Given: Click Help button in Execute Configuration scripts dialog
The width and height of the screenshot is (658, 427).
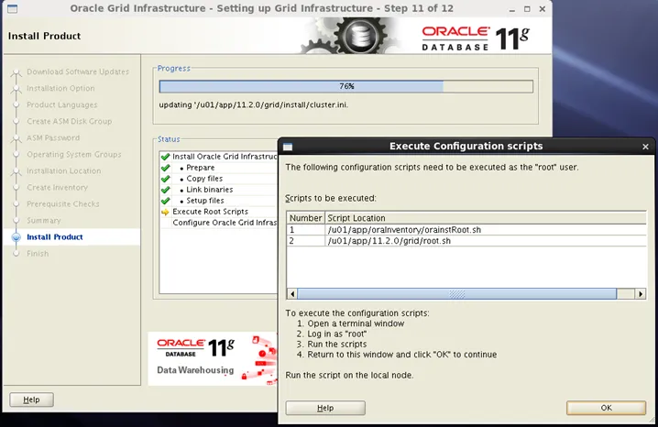Looking at the screenshot, I should pyautogui.click(x=325, y=408).
